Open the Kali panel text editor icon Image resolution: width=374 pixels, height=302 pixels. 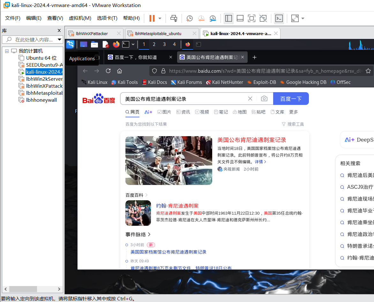105,44
